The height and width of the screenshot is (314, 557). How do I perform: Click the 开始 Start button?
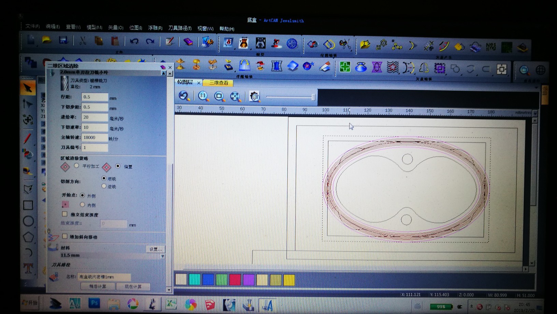tap(30, 303)
